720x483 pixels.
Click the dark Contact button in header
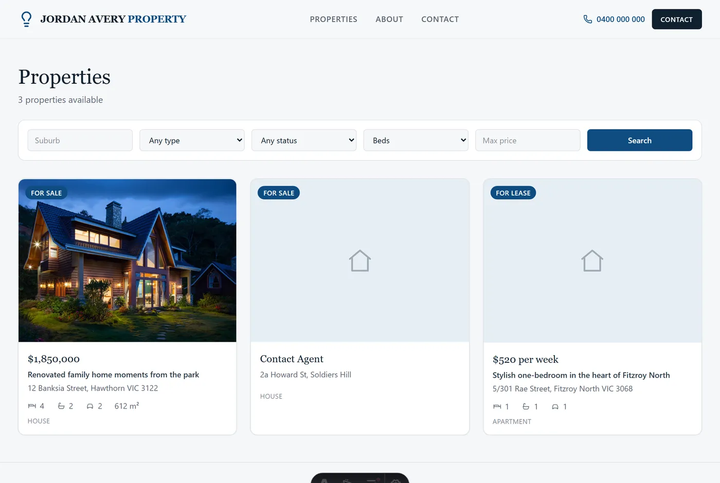[x=677, y=19]
